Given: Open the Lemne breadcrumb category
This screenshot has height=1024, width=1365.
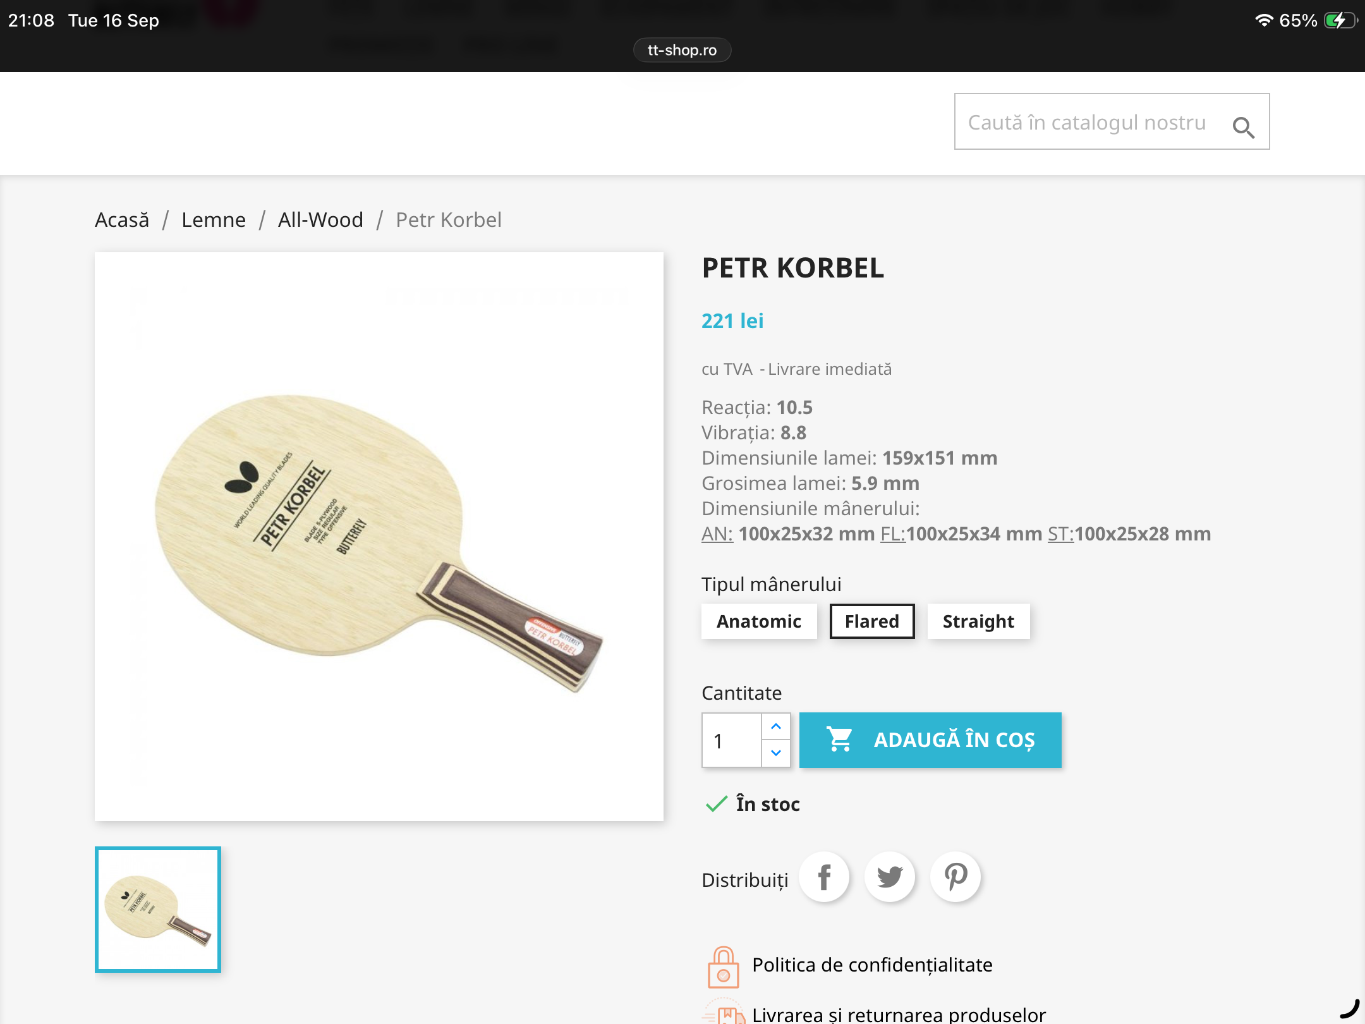Looking at the screenshot, I should (214, 220).
